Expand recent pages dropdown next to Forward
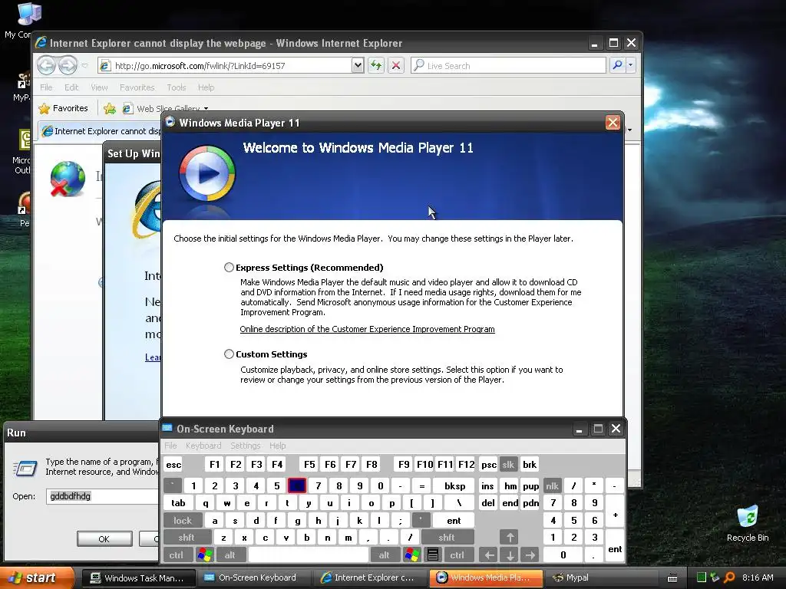Screen dimensions: 786x589 point(84,66)
